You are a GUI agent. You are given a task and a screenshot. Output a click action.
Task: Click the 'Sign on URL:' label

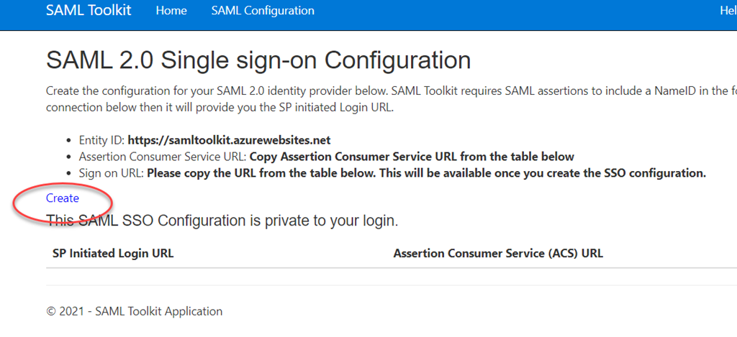(112, 173)
